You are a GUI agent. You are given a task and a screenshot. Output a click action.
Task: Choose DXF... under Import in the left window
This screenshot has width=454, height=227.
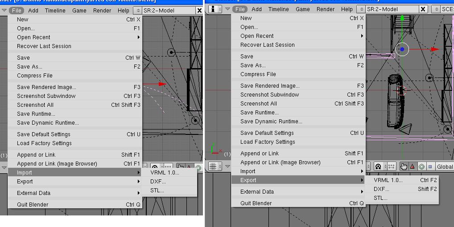[169, 182]
